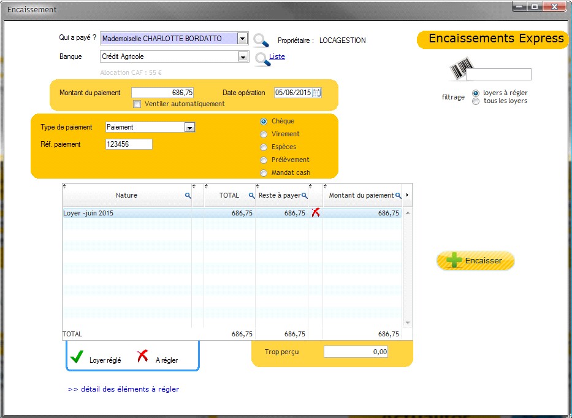This screenshot has width=572, height=418.
Task: Open the calendar icon in Date opération
Action: [316, 93]
